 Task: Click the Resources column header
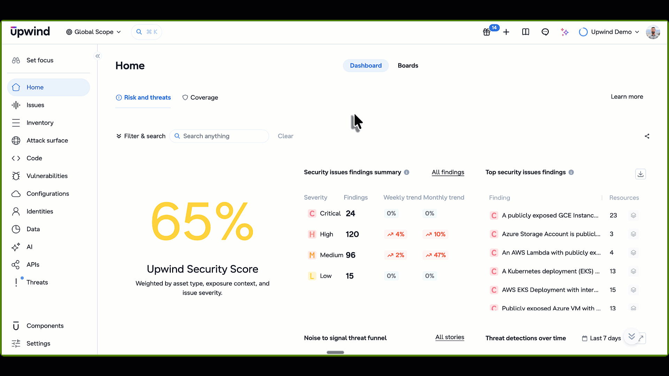point(624,198)
